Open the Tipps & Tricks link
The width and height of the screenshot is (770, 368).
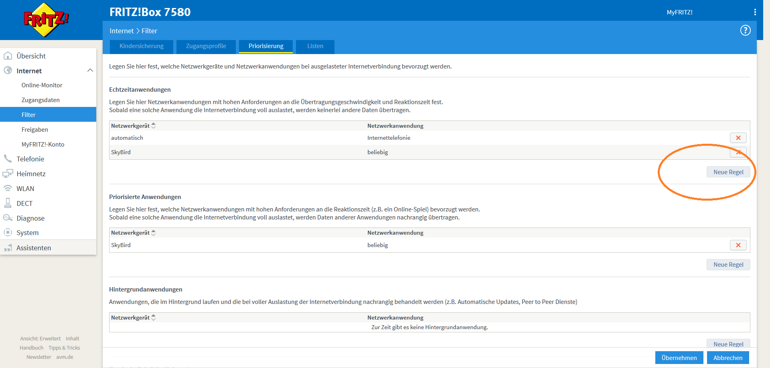pyautogui.click(x=64, y=348)
